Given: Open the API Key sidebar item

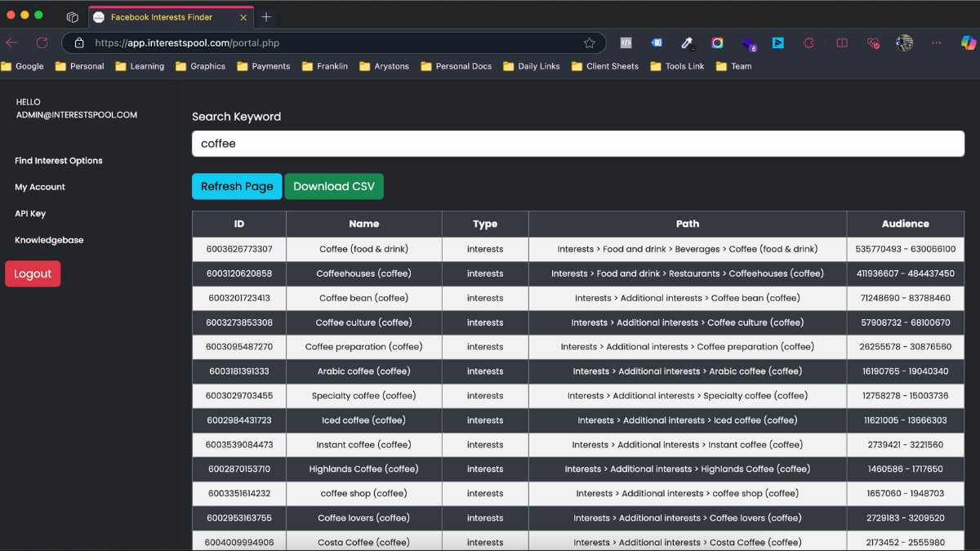Looking at the screenshot, I should (x=30, y=213).
